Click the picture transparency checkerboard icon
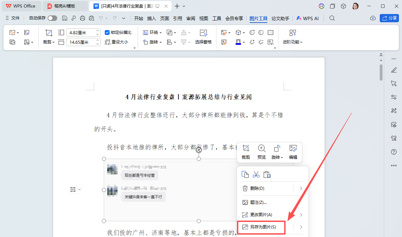This screenshot has height=237, width=402. [x=271, y=32]
